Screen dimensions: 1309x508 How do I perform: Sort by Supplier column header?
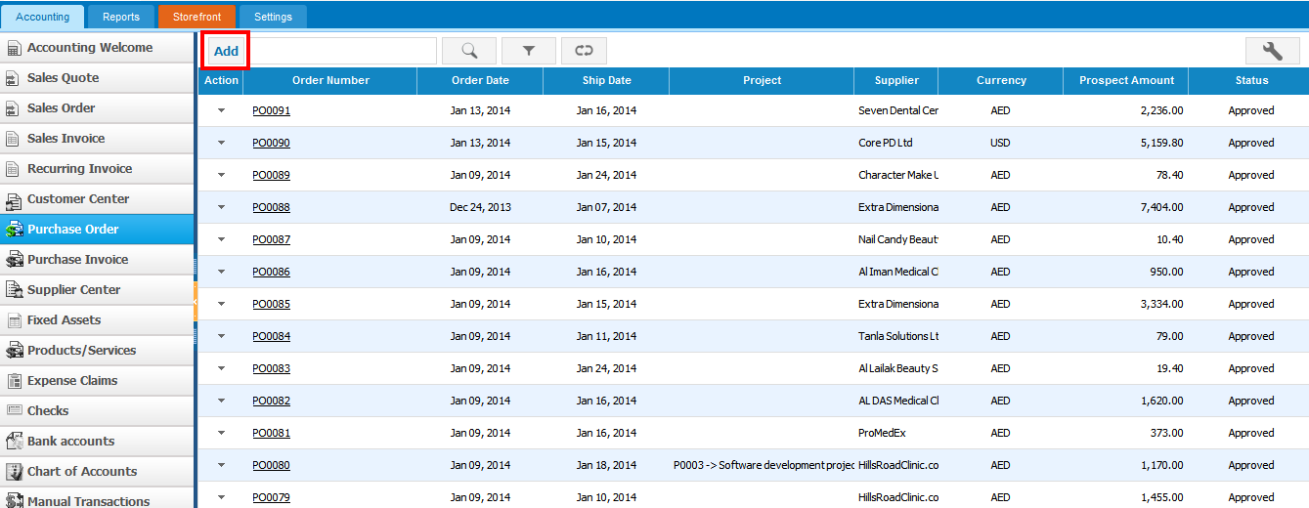896,80
